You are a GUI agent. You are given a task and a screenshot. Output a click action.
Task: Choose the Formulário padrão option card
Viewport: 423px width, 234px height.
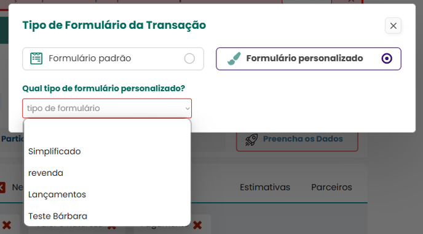[113, 59]
